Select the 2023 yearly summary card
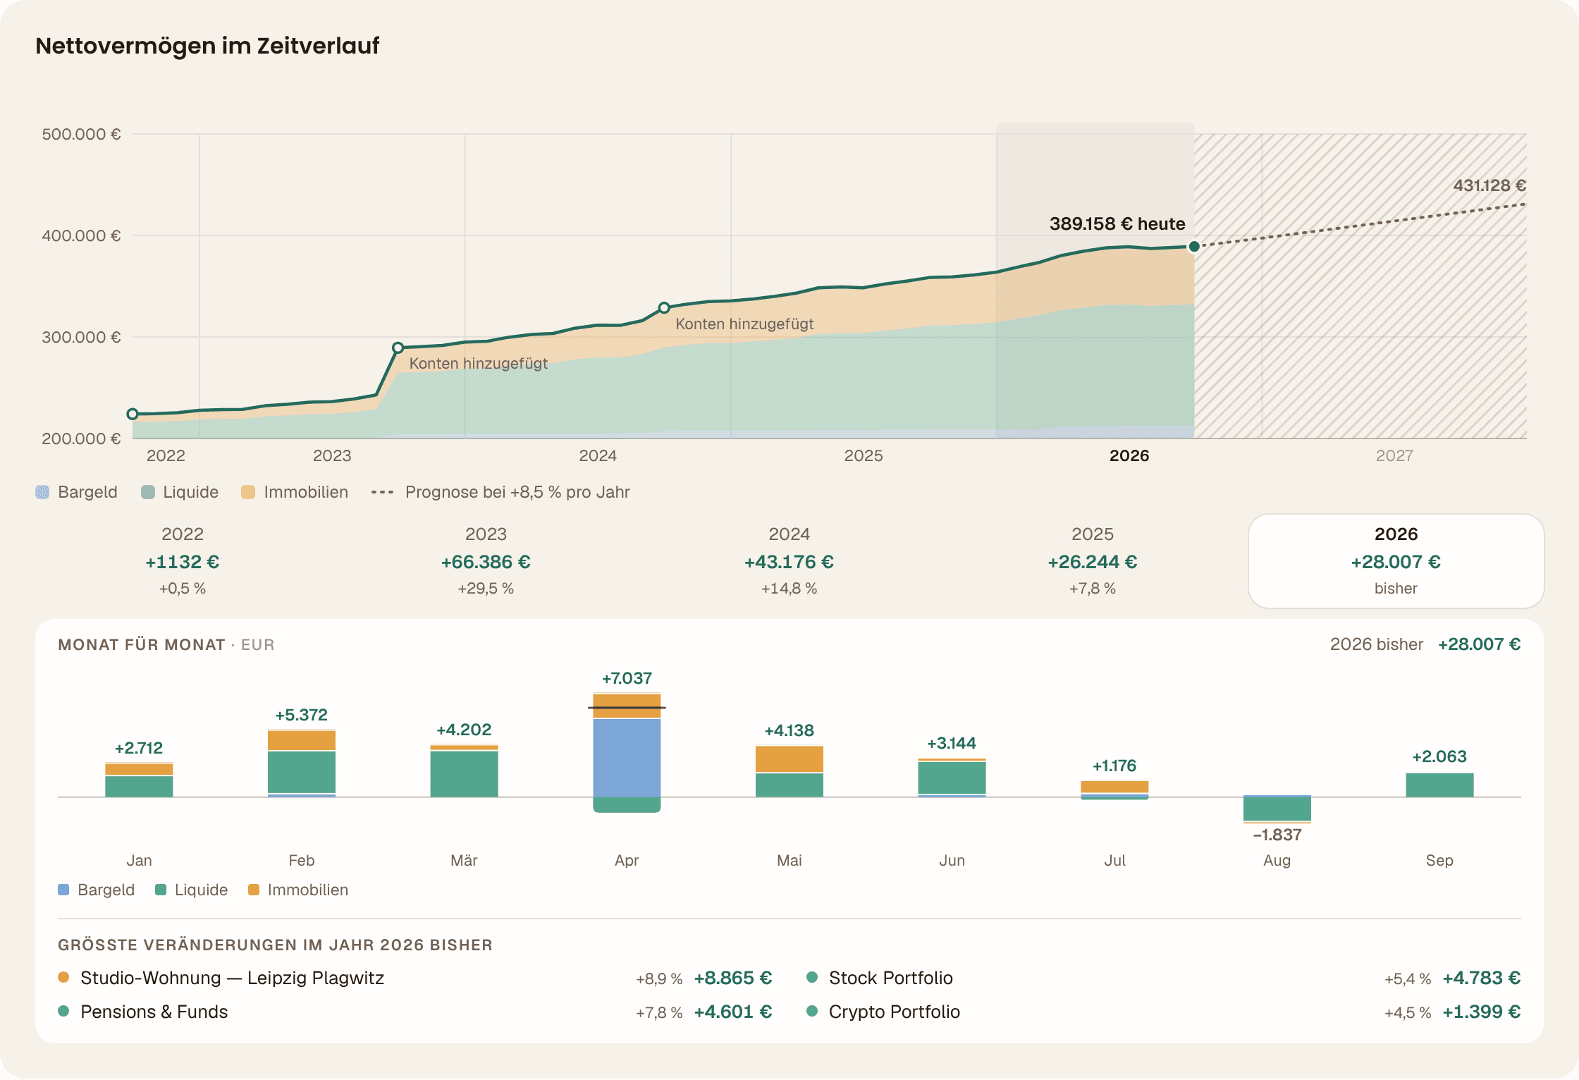The height and width of the screenshot is (1080, 1579). 486,561
